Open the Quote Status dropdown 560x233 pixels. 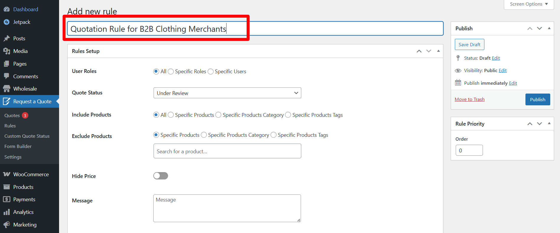tap(227, 93)
